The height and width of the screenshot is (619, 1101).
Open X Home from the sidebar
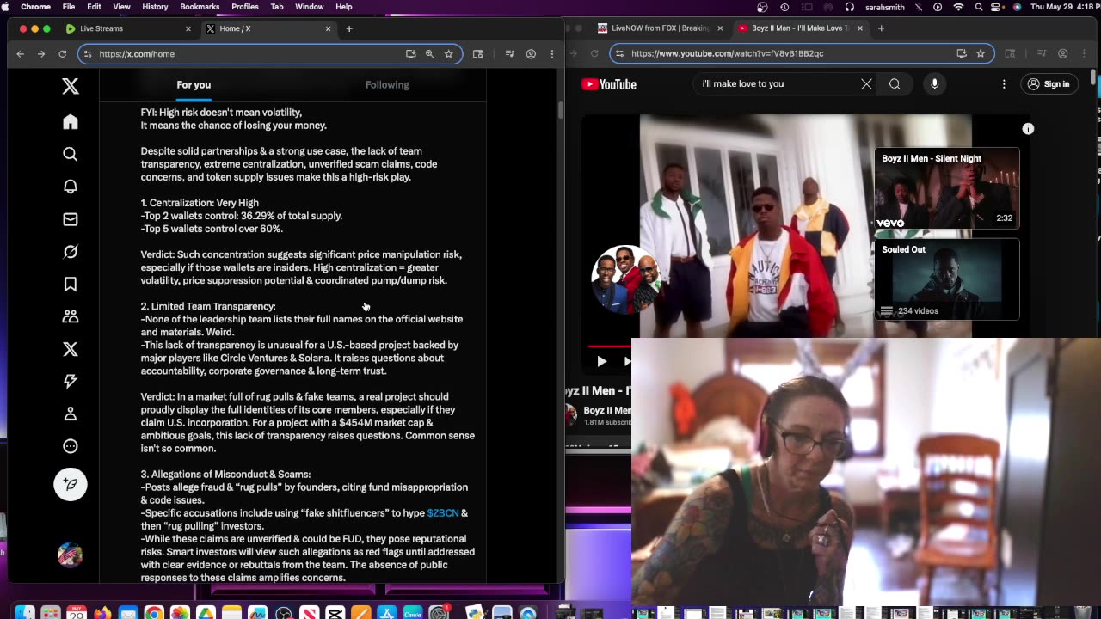[71, 122]
